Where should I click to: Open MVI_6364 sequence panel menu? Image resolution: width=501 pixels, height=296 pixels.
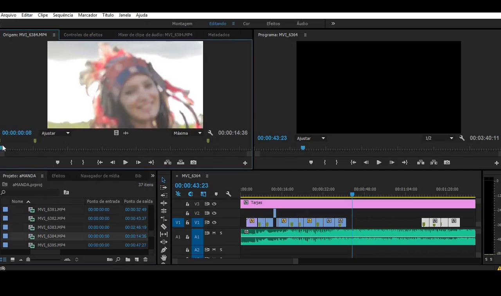click(207, 176)
